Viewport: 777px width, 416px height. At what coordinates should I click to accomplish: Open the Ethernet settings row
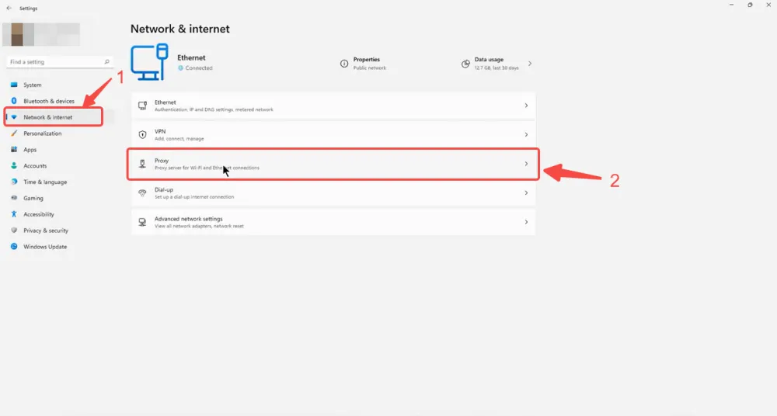(333, 106)
